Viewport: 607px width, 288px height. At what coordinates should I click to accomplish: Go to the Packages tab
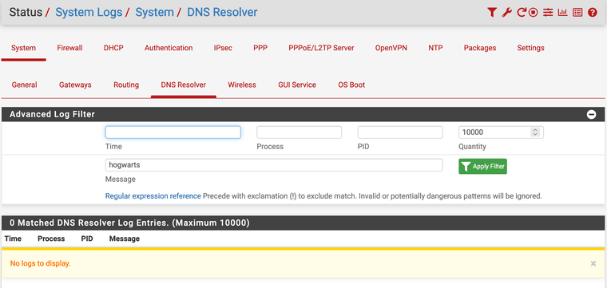click(480, 48)
